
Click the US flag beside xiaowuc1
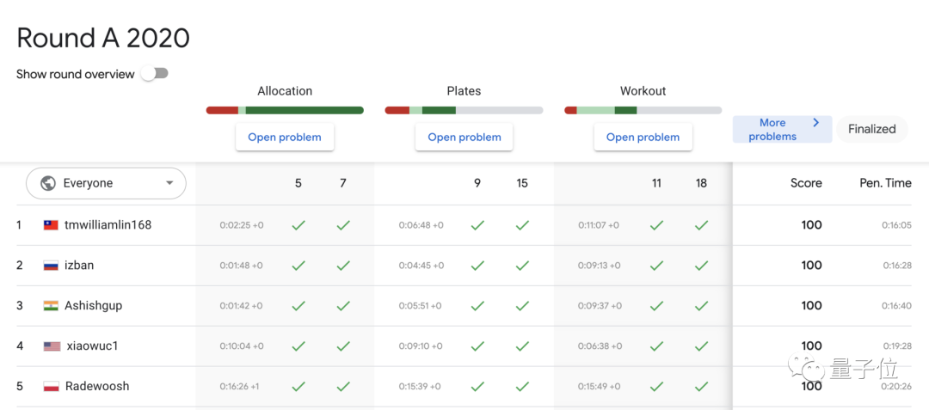(x=52, y=346)
